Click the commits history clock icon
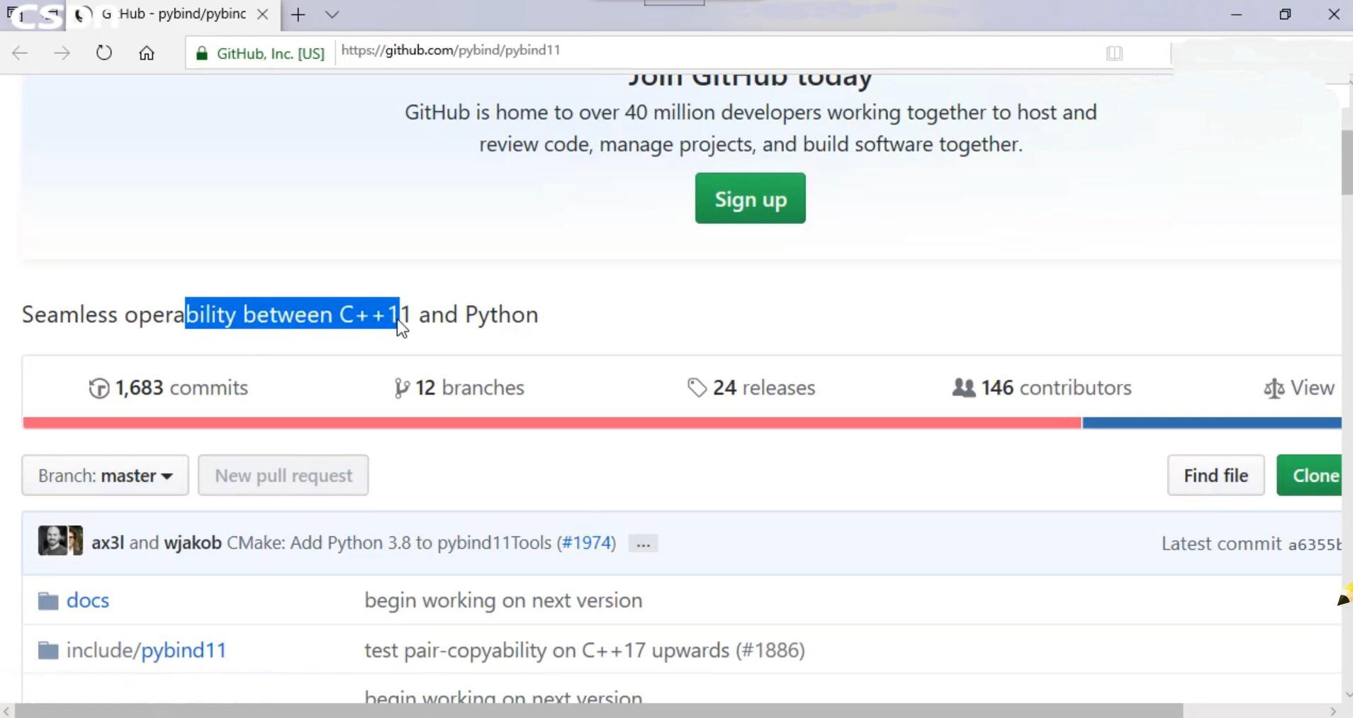The image size is (1353, 718). [x=99, y=388]
